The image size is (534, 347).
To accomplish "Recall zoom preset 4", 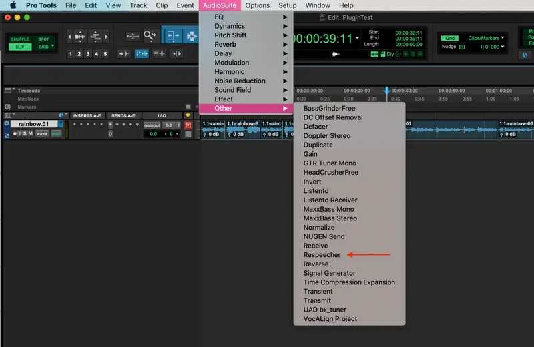I will coord(97,54).
